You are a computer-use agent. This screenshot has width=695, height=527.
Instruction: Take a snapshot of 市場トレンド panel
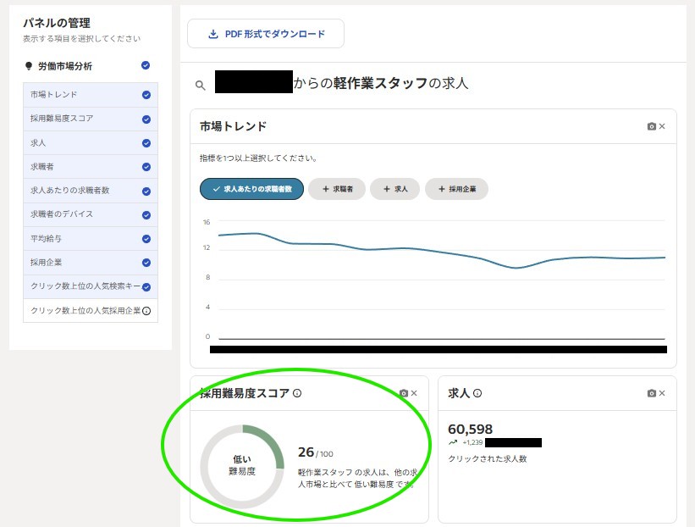point(651,126)
